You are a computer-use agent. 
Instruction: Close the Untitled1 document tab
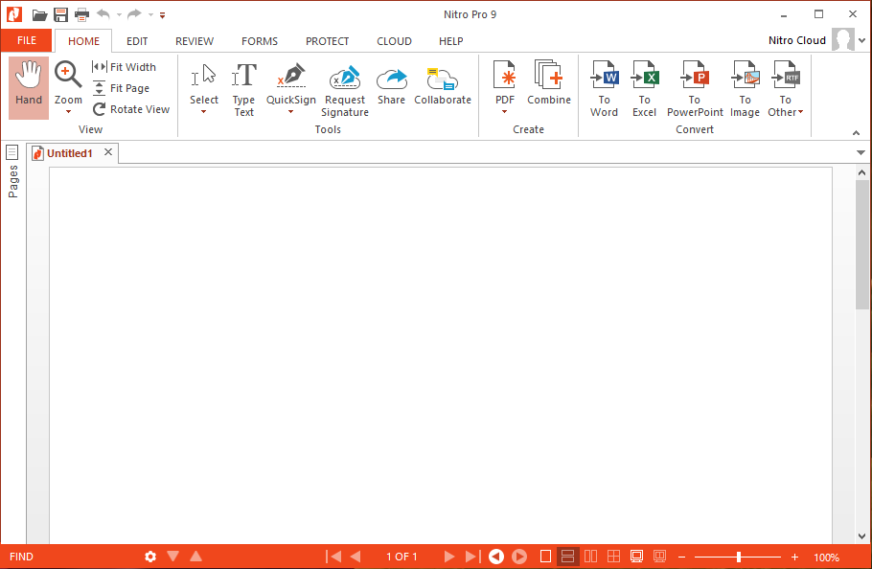tap(108, 151)
